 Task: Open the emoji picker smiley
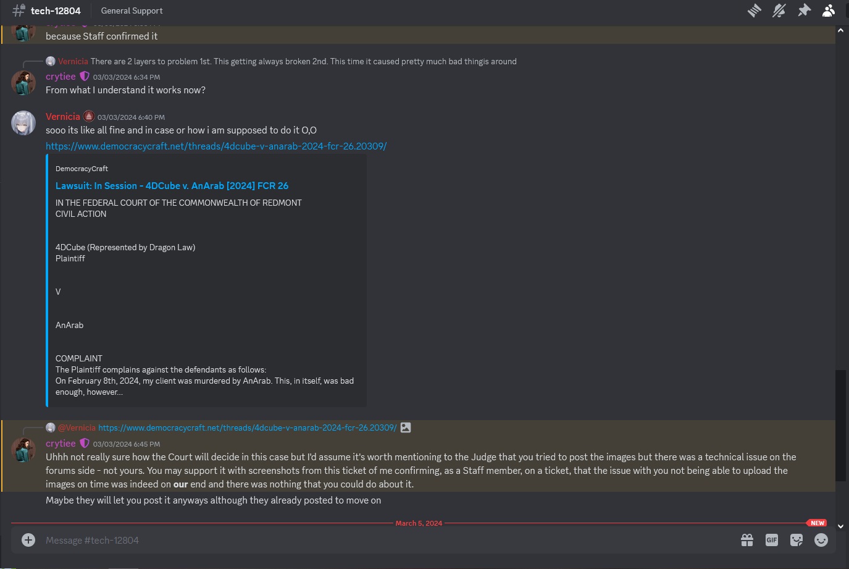pos(821,540)
